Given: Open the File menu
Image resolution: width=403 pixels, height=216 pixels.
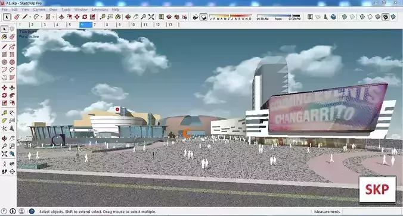Looking at the screenshot, I should (5, 10).
